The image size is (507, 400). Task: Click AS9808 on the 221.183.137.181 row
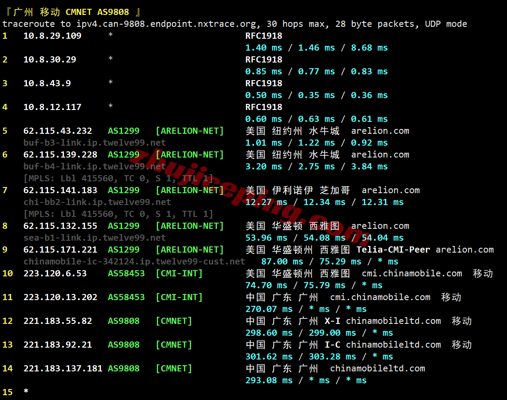[123, 368]
